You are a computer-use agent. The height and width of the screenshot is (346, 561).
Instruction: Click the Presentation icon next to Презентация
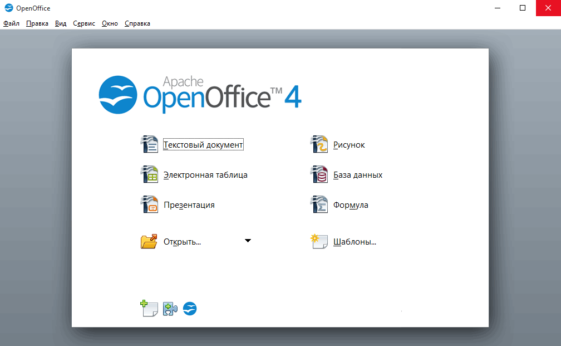tap(149, 204)
